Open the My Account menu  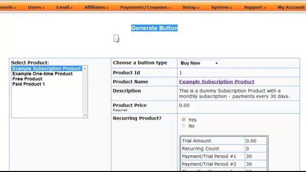(x=291, y=8)
